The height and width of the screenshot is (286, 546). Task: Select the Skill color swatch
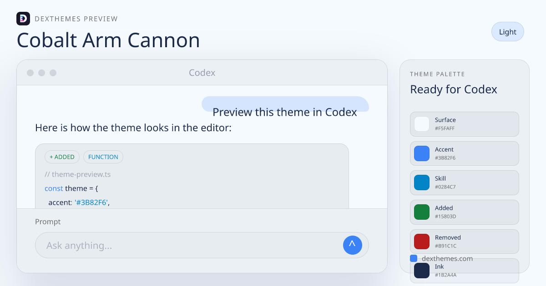[x=422, y=182]
